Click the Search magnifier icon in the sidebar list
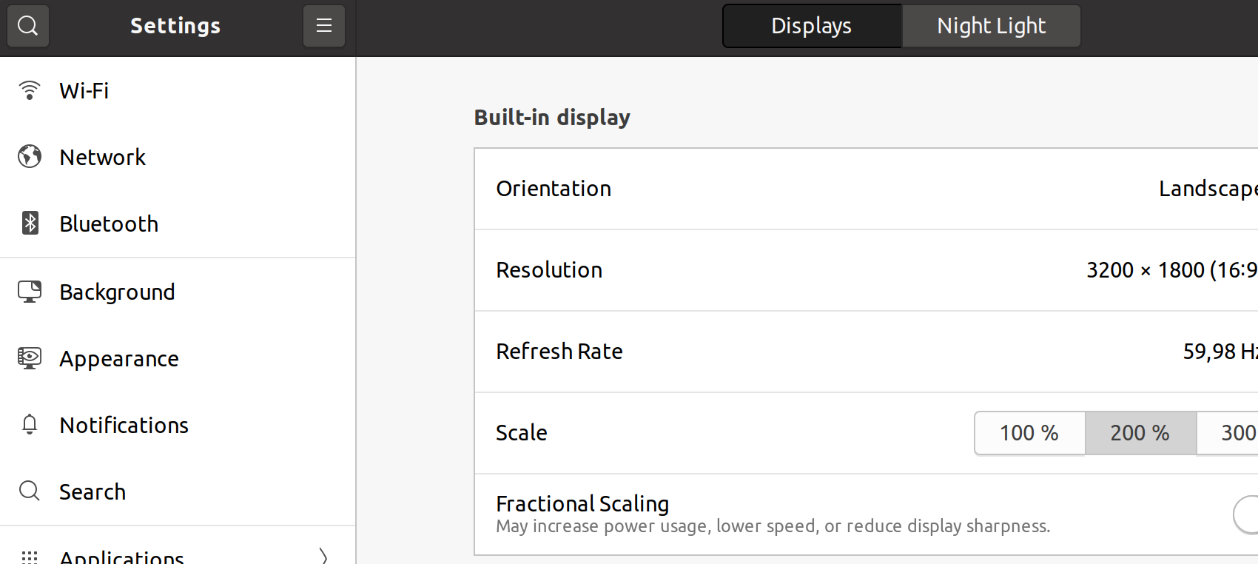Viewport: 1258px width, 564px height. click(x=30, y=491)
